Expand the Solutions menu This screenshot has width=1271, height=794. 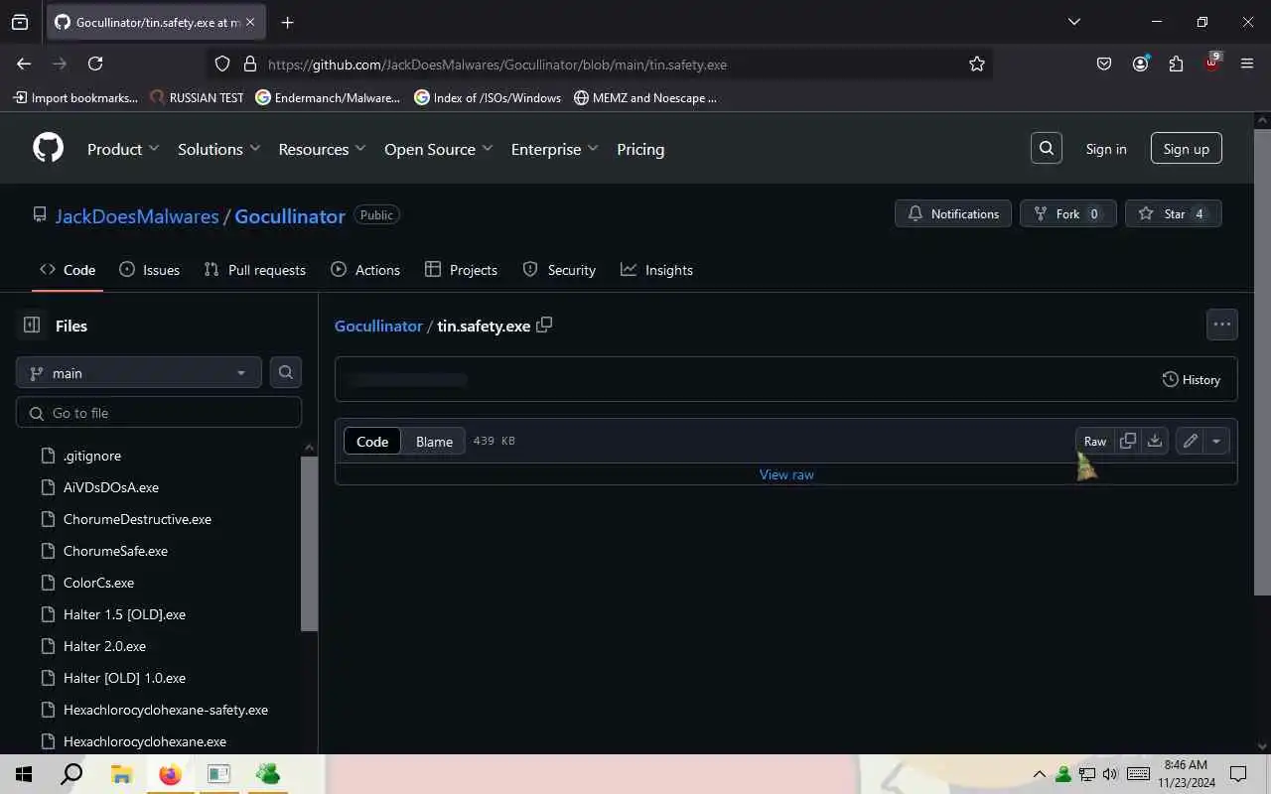(x=218, y=149)
